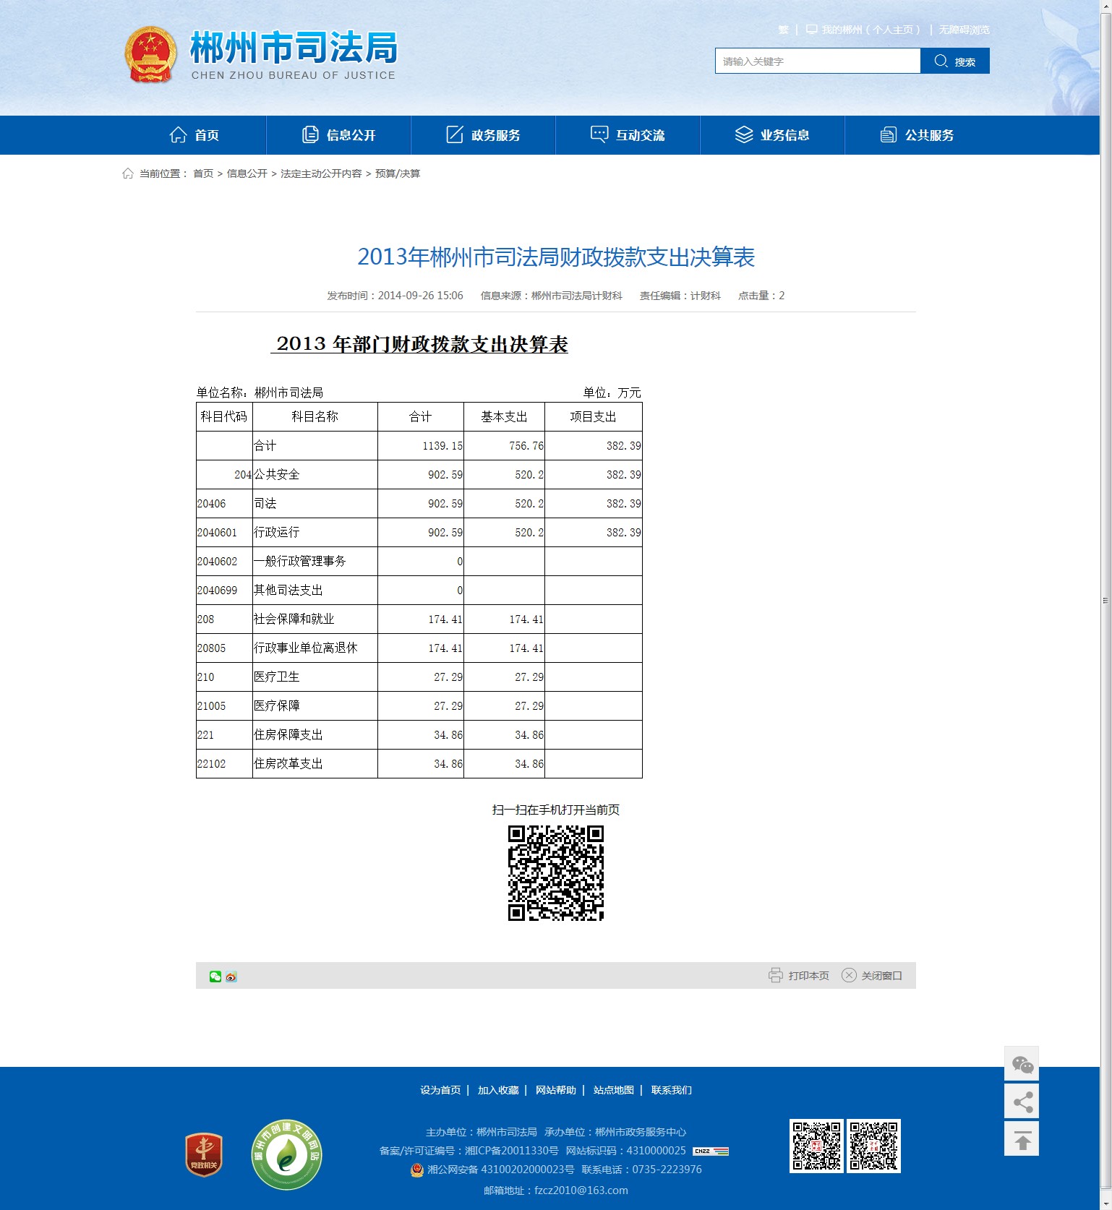This screenshot has width=1112, height=1210.
Task: Open 法定主动公开内容 in the breadcrumb
Action: [321, 173]
